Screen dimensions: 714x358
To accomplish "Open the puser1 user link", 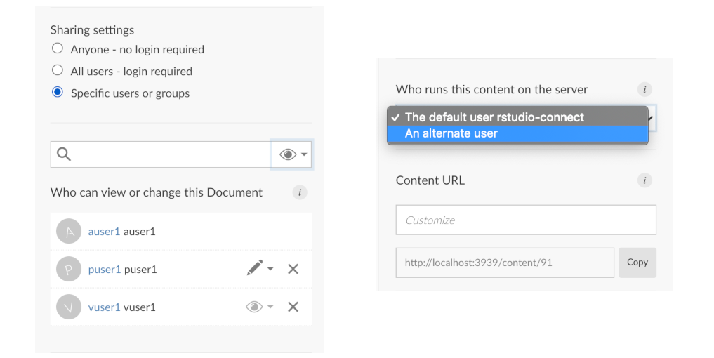I will (x=105, y=269).
